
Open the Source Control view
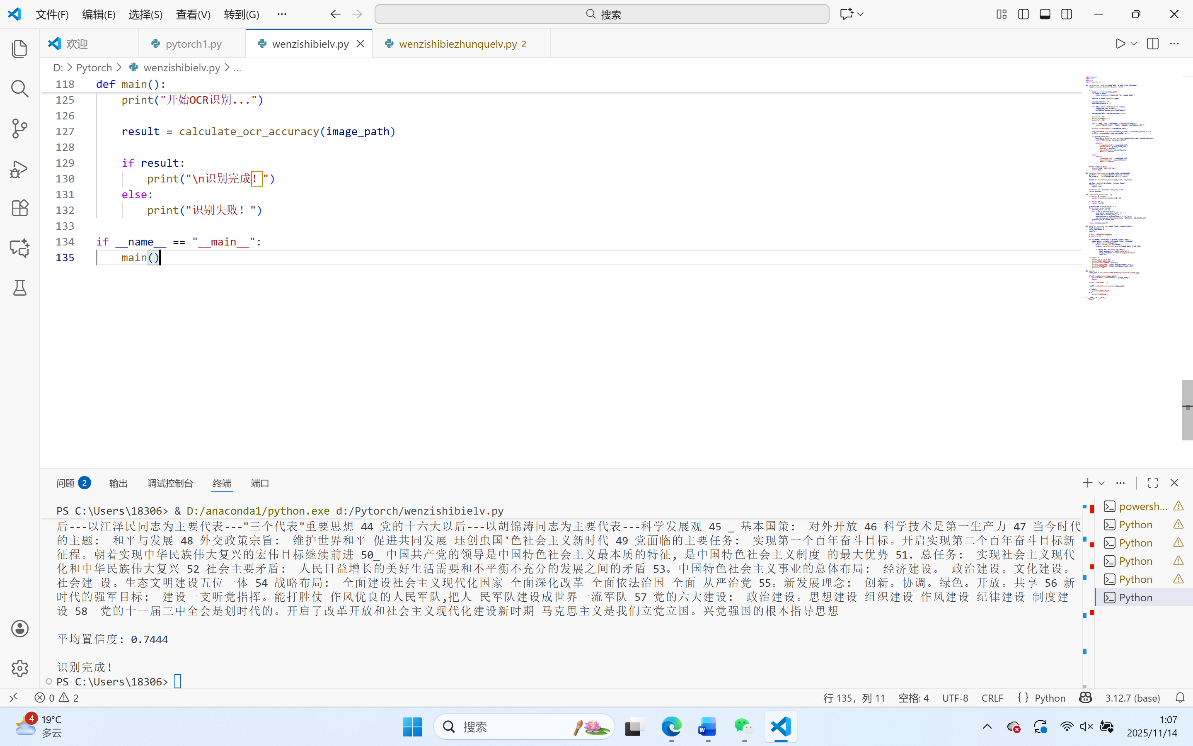pyautogui.click(x=19, y=128)
